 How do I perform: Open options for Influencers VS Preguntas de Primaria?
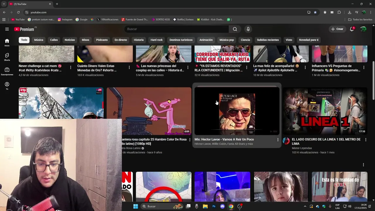pos(364,67)
